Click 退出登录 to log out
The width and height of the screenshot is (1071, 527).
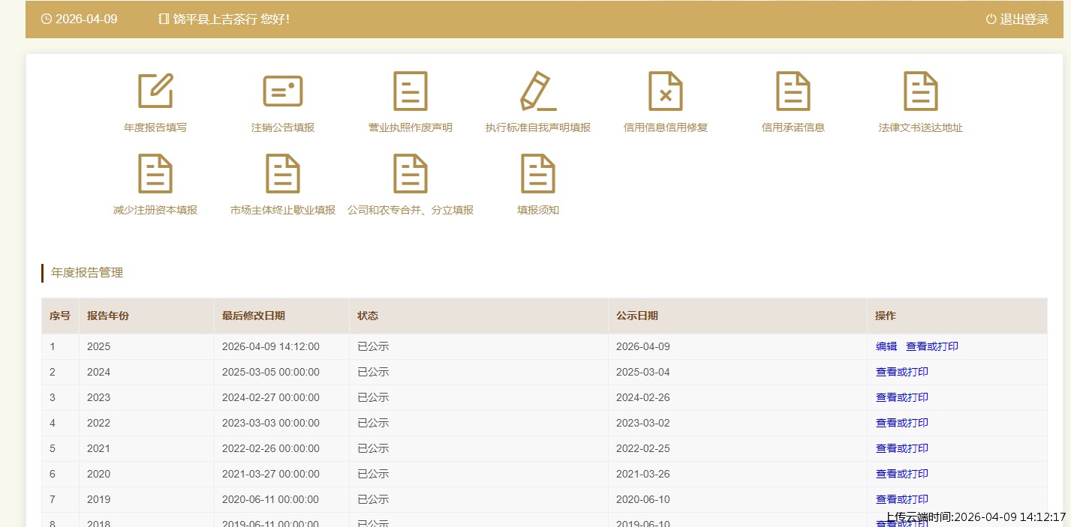point(1017,19)
